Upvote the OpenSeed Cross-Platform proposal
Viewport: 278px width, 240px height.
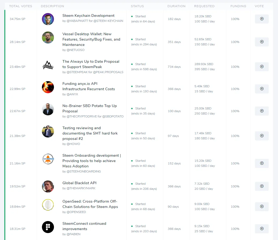click(x=262, y=207)
